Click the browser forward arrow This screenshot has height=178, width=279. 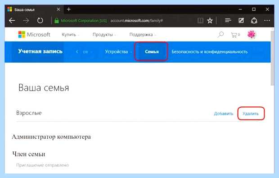[x=26, y=20]
